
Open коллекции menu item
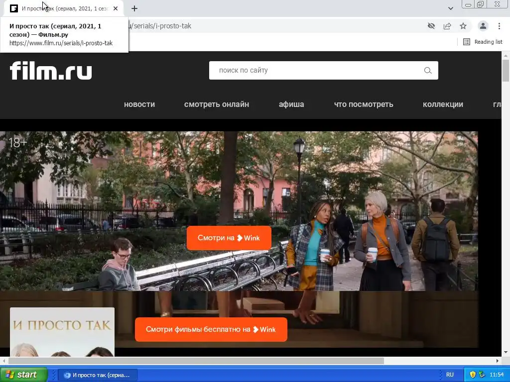pyautogui.click(x=443, y=104)
